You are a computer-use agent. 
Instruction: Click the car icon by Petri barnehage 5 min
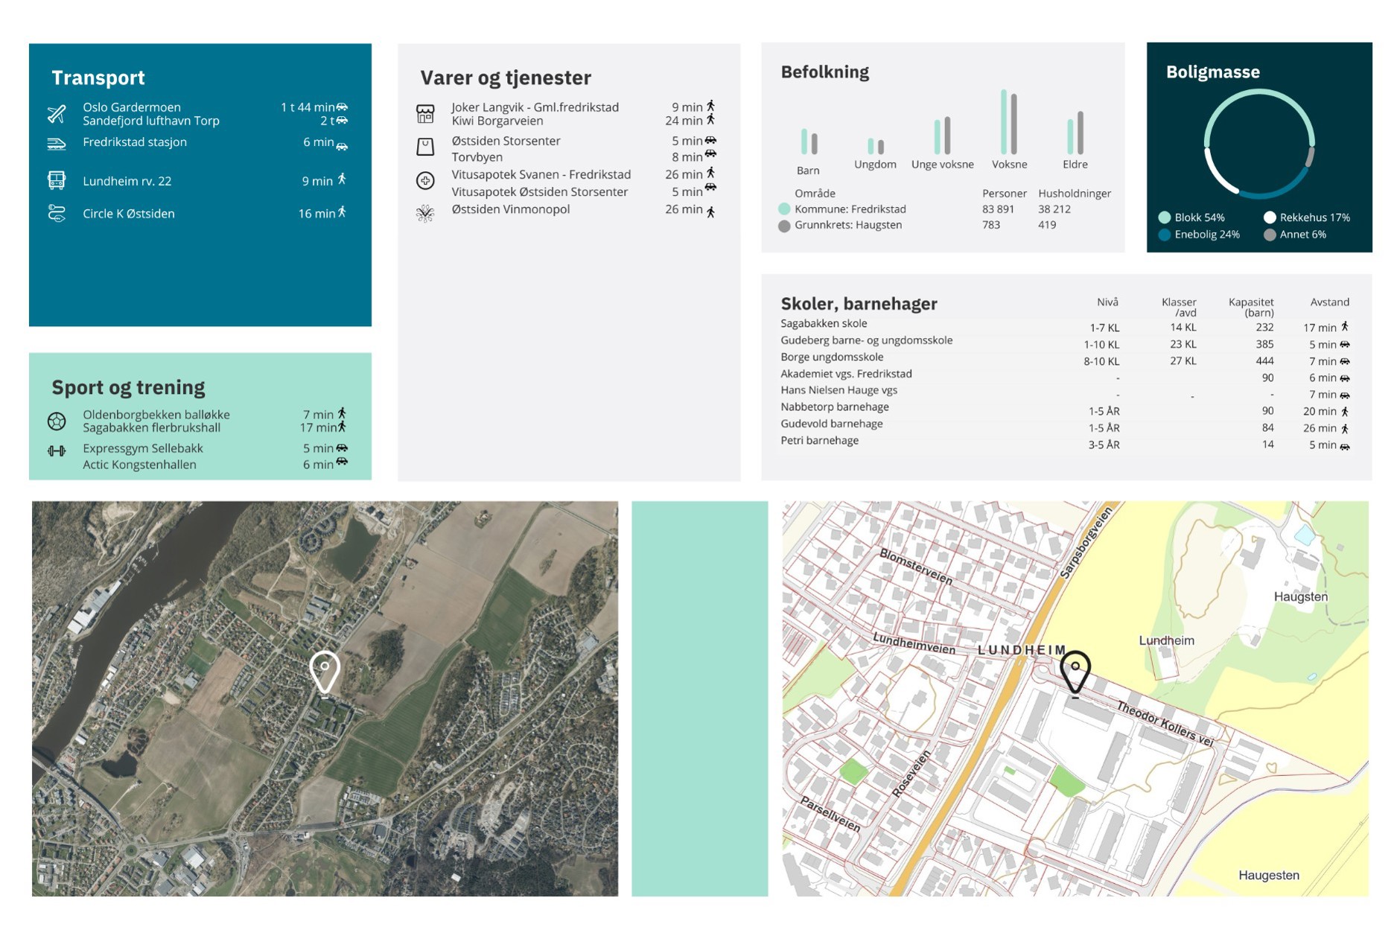1345,447
